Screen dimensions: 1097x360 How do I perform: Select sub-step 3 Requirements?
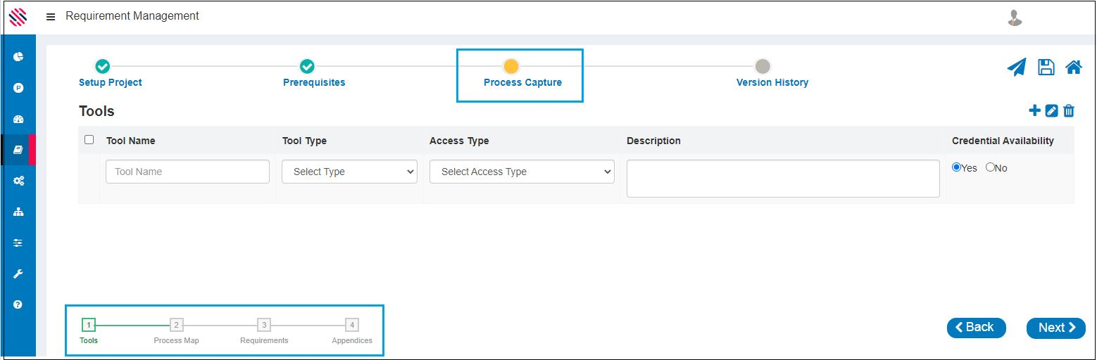pos(264,325)
